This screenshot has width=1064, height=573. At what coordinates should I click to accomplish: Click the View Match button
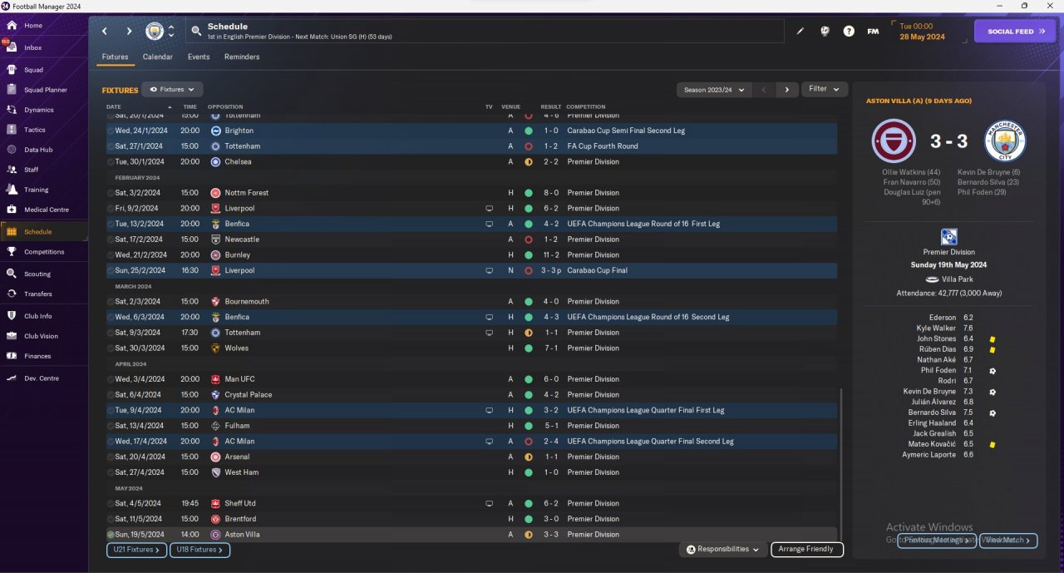(1008, 541)
